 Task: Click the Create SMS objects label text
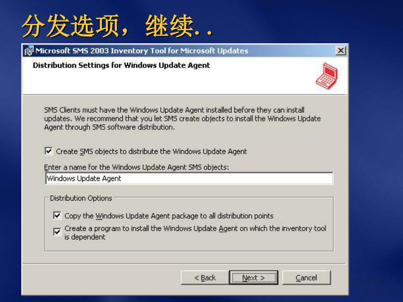point(152,151)
